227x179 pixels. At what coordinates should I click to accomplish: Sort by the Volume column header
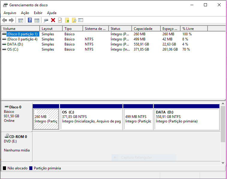point(20,29)
